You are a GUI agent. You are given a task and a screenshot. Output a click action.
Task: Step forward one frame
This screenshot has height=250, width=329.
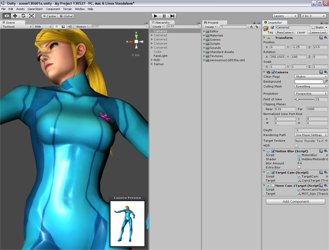[172, 16]
